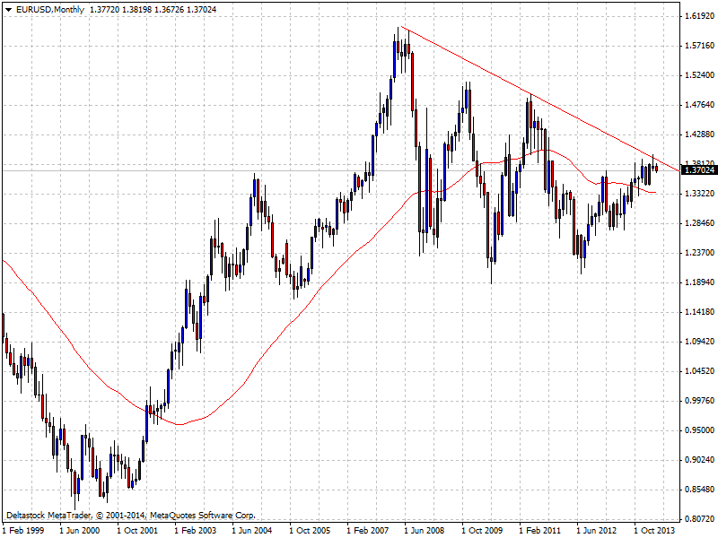Select the 1 Jun 2008 date label
This screenshot has width=718, height=538.
click(x=424, y=530)
